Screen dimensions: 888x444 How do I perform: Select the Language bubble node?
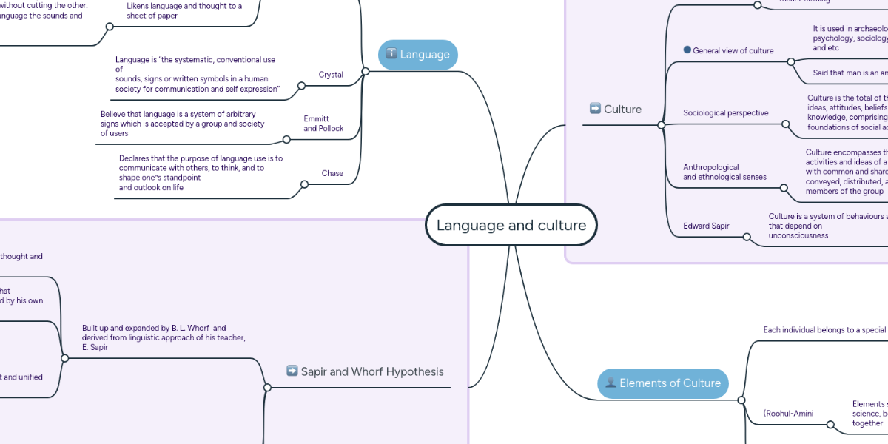pos(418,54)
